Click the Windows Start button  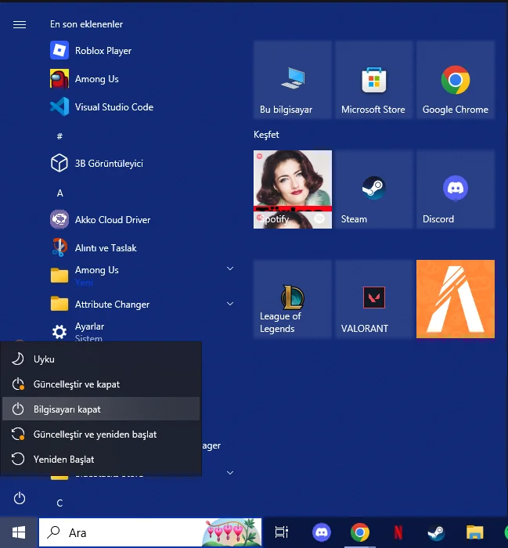(19, 532)
